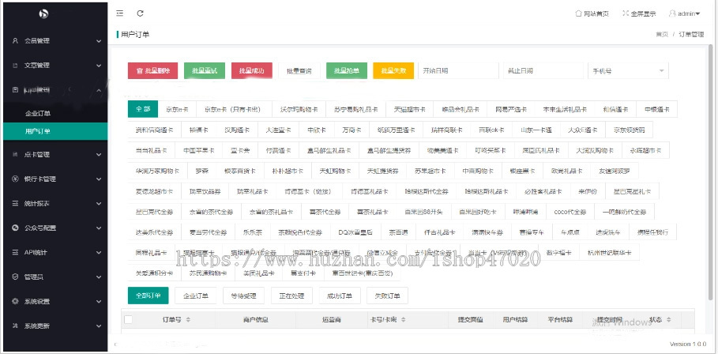Click the green 批量重试 button
The width and height of the screenshot is (718, 354).
point(205,71)
